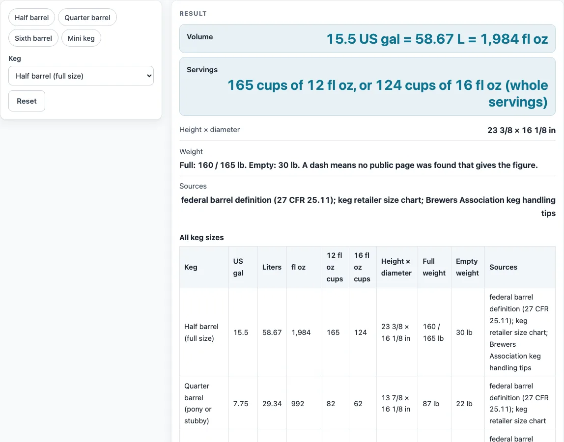This screenshot has width=564, height=442.
Task: Click the 'Empty weight' column header
Action: tap(468, 267)
